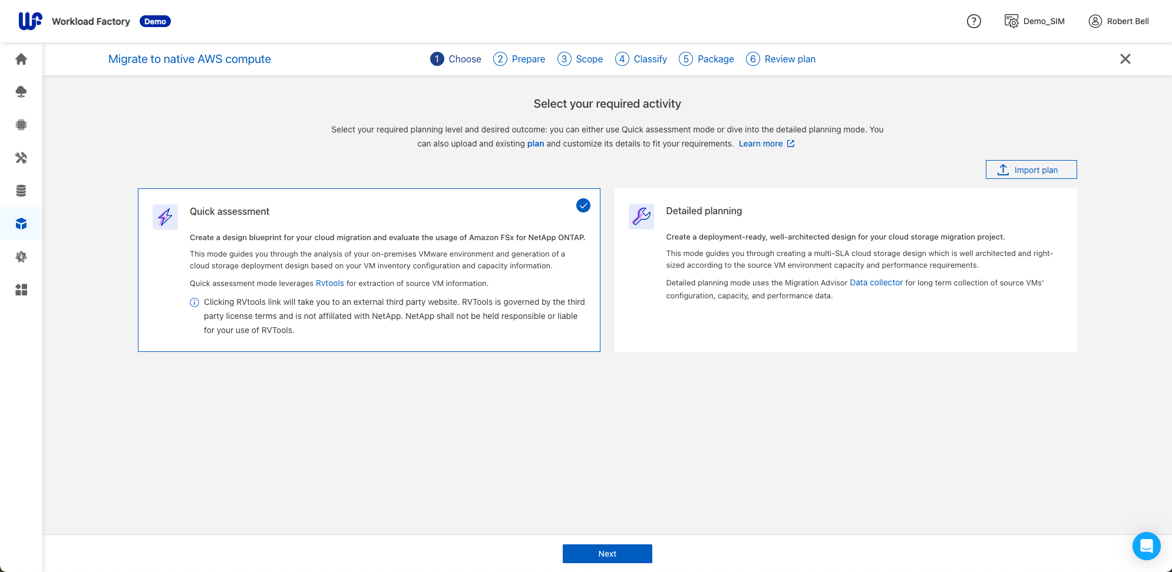Screen dimensions: 1172x572
Task: Click the Detailed planning heading
Action: (704, 211)
